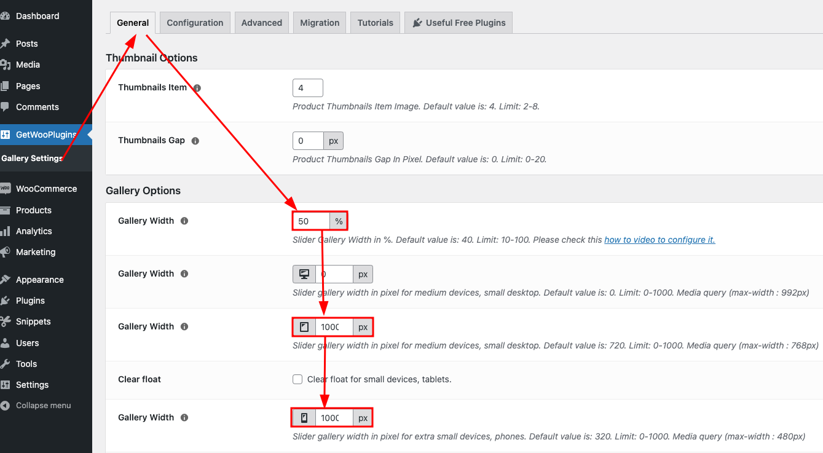Enable Clear float for small devices checkbox
823x453 pixels.
[297, 379]
